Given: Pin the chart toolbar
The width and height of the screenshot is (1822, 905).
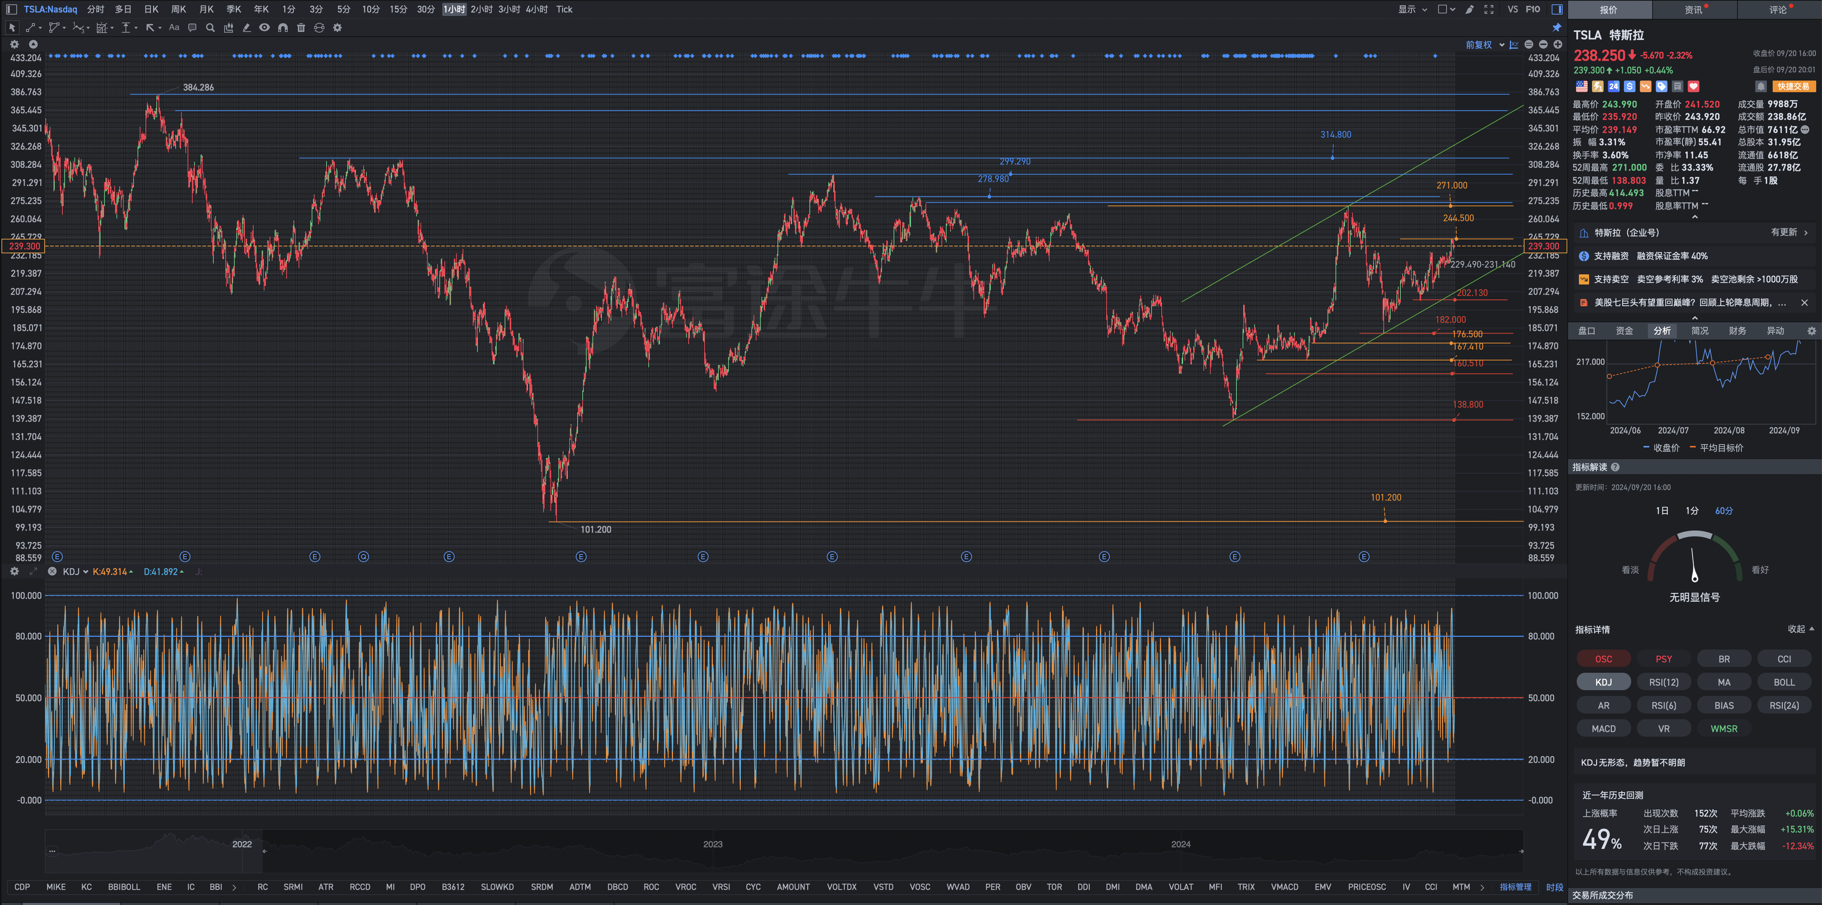Looking at the screenshot, I should 1557,28.
